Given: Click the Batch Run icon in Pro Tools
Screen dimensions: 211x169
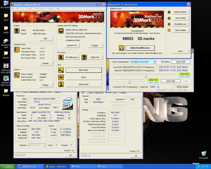Looking at the screenshot, I should [x=84, y=57].
